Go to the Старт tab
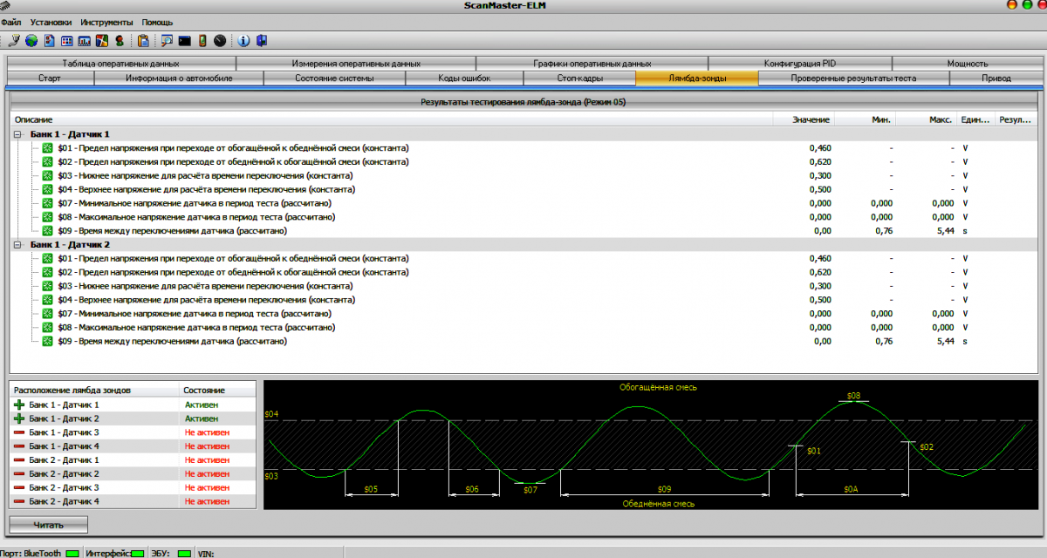 click(50, 78)
